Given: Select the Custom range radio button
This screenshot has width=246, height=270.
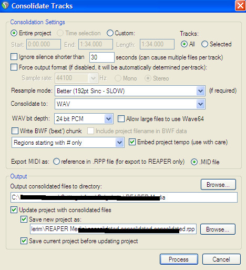Looking at the screenshot, I should pos(110,33).
